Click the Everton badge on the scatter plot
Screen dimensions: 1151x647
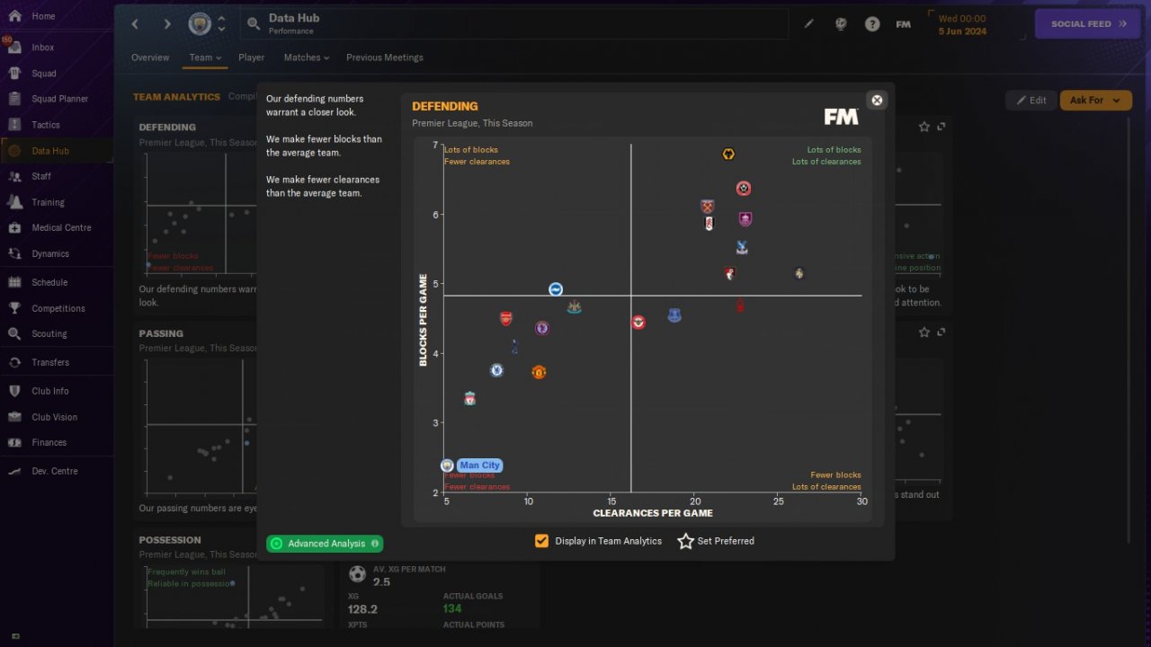(x=674, y=315)
